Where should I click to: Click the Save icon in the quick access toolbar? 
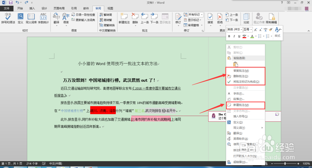11,2
